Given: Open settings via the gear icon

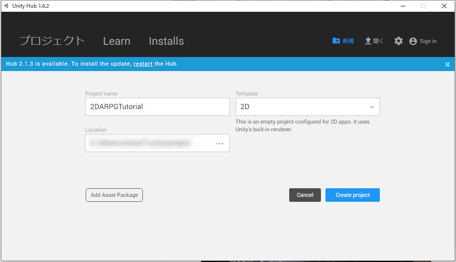Looking at the screenshot, I should point(398,41).
